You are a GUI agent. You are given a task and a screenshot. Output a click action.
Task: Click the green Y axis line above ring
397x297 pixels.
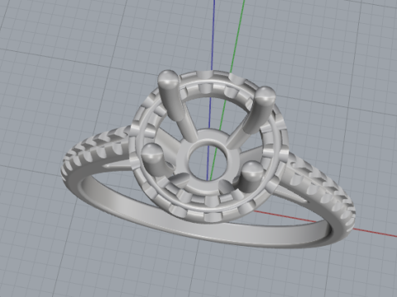[237, 35]
